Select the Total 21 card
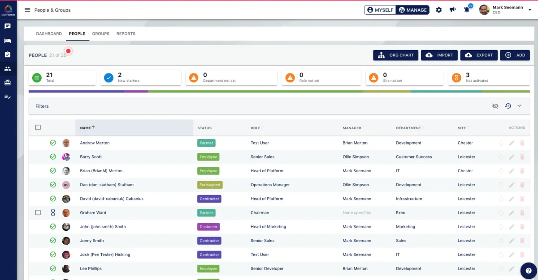The height and width of the screenshot is (280, 538). pyautogui.click(x=62, y=77)
